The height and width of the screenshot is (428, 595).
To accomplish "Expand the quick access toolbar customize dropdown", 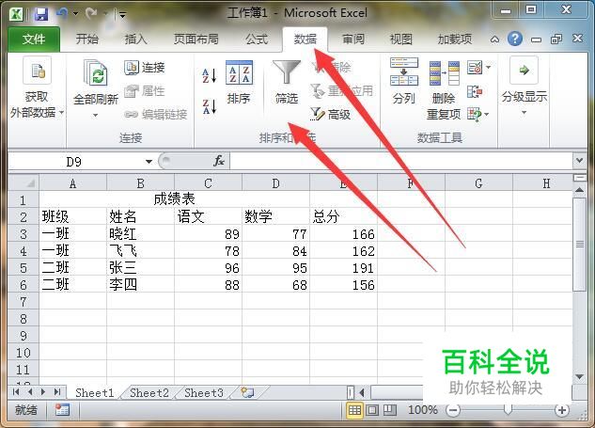I will coord(122,15).
